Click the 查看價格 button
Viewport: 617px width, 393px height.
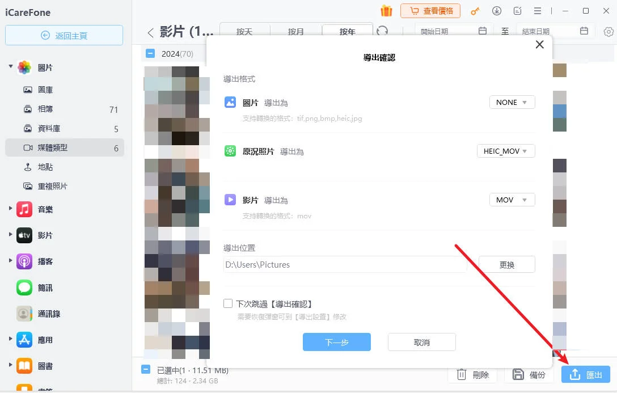(x=430, y=11)
